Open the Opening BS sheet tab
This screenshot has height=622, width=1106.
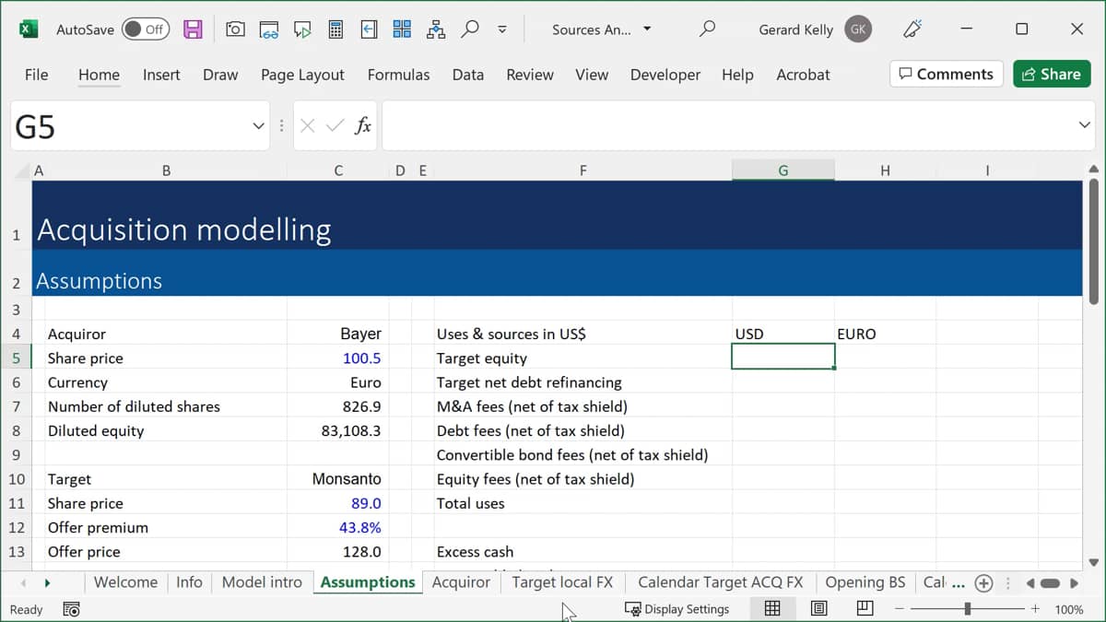click(865, 582)
